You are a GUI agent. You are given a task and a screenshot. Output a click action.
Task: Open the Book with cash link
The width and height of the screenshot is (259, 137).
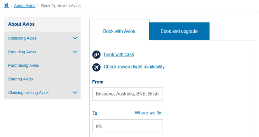[119, 54]
